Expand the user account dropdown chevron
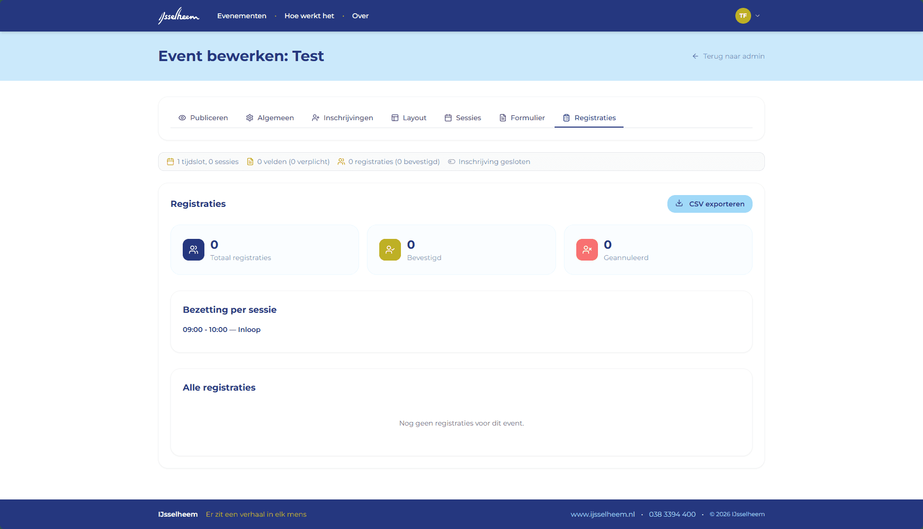The width and height of the screenshot is (923, 529). coord(758,16)
